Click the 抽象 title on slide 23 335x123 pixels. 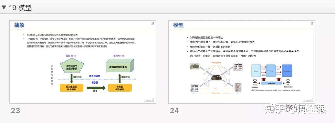tap(19, 25)
